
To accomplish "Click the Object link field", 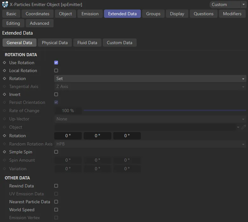I will pos(145,127).
